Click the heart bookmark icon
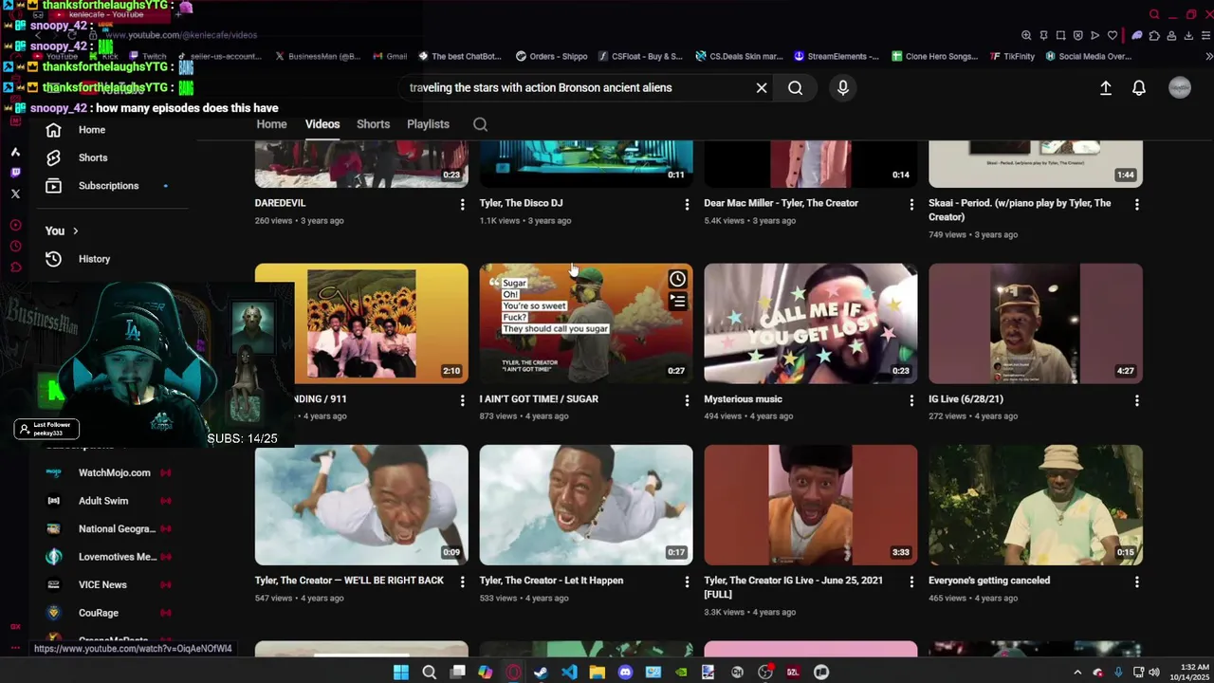Image resolution: width=1214 pixels, height=683 pixels. click(1113, 35)
